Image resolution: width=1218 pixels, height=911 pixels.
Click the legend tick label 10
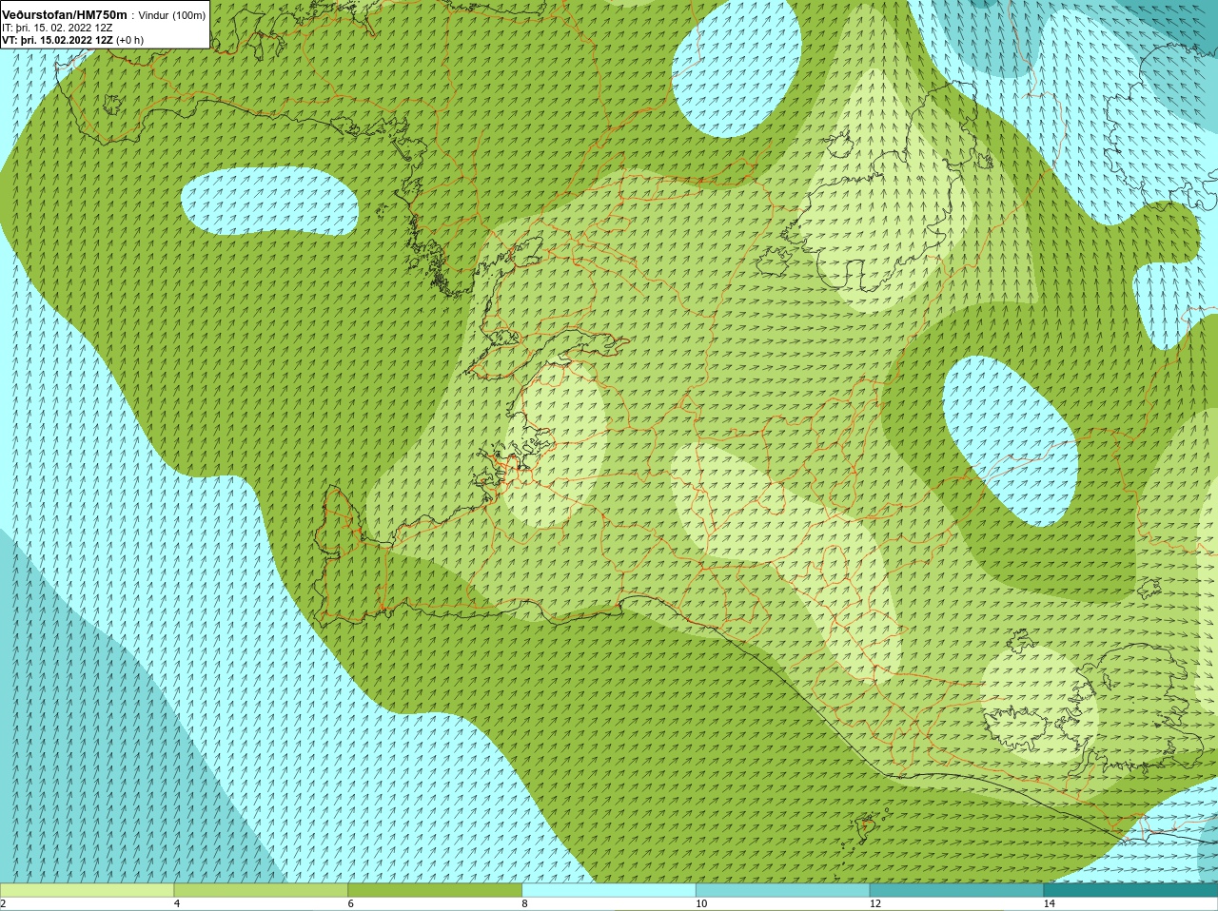(701, 903)
